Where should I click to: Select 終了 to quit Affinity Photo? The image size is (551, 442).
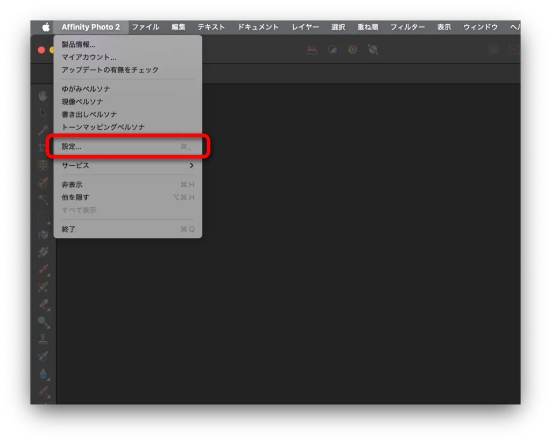[69, 229]
